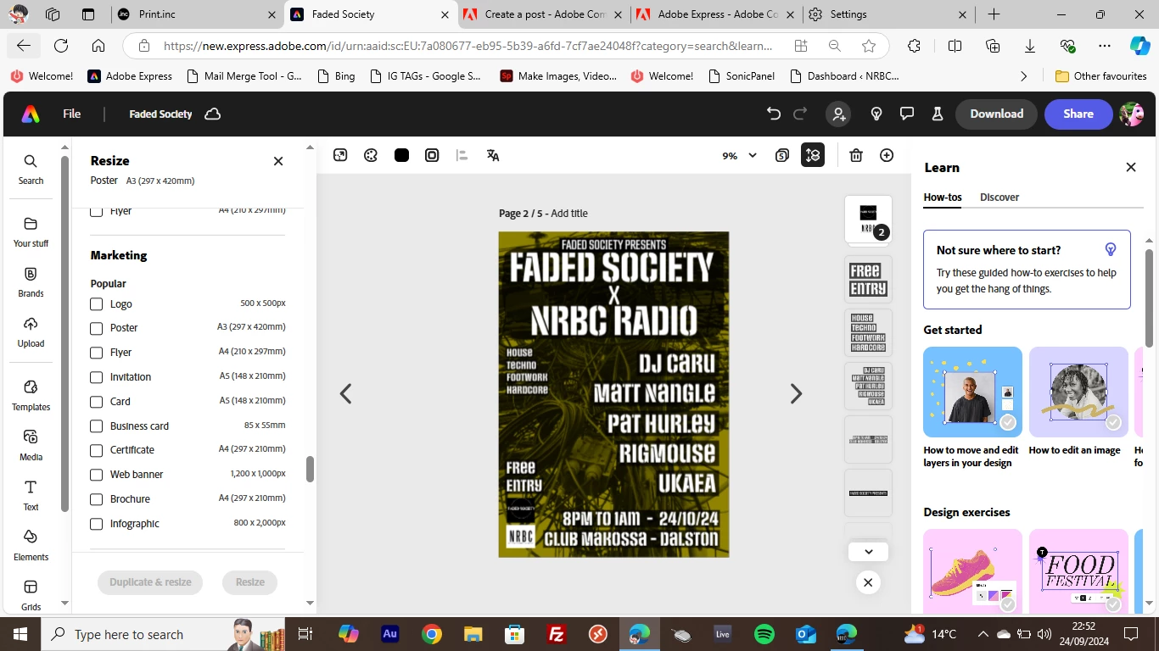This screenshot has width=1159, height=651.
Task: Click the Resize panel scrollbar thumb
Action: point(310,469)
